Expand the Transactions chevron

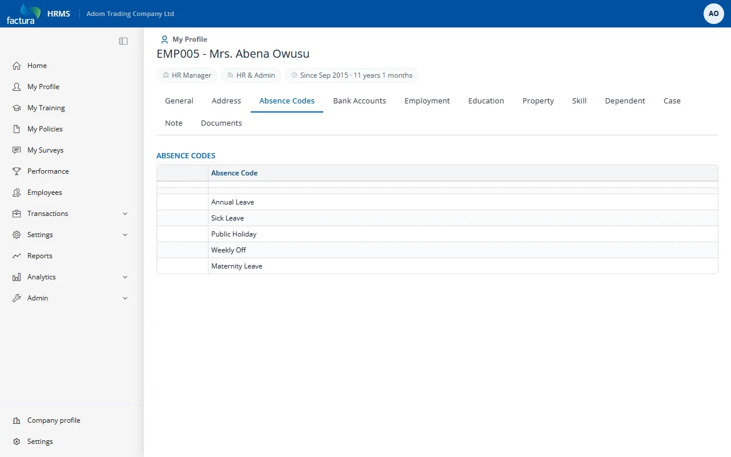tap(125, 214)
